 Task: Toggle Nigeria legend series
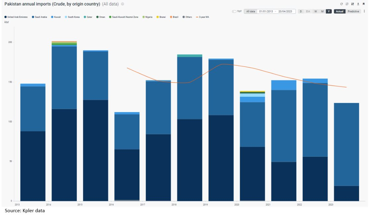[x=147, y=17]
